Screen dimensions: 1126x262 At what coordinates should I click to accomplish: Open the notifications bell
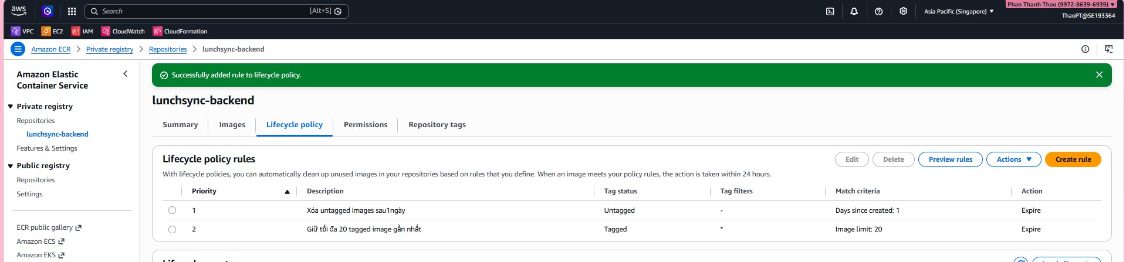[854, 11]
